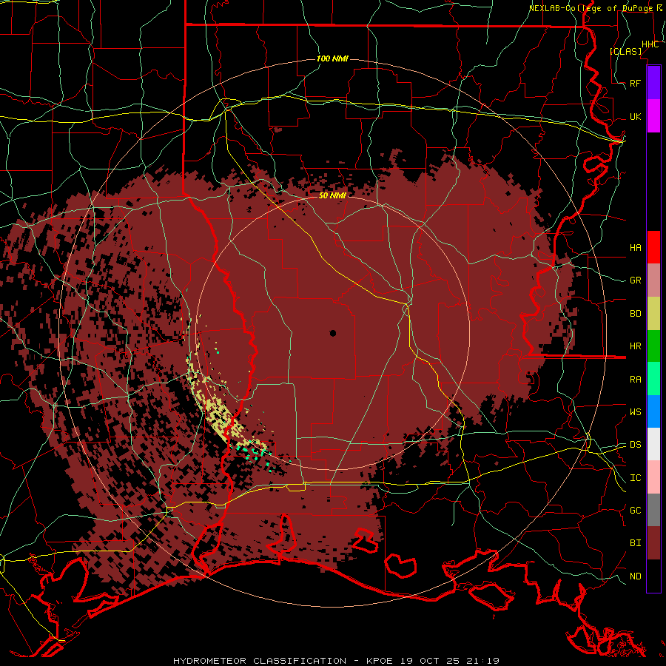Click the UK legend label
Screen dimensions: 666x666
click(635, 117)
